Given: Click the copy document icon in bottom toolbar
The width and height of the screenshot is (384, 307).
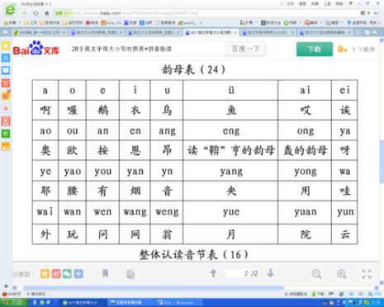Looking at the screenshot, I should point(130,274).
